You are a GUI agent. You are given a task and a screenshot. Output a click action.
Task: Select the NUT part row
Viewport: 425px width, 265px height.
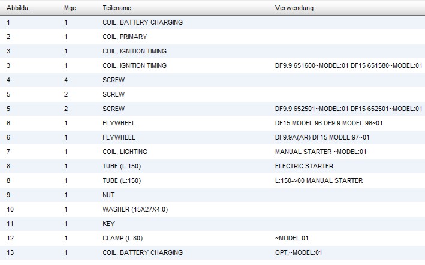(108, 195)
